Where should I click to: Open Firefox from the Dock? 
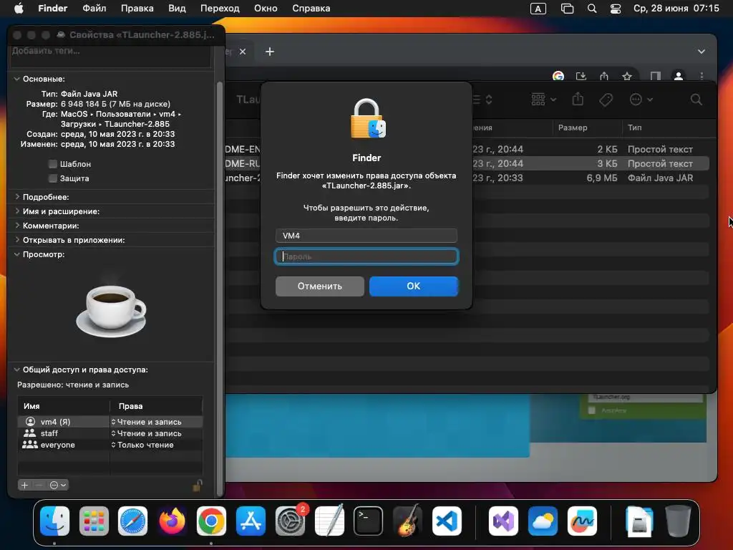[172, 521]
